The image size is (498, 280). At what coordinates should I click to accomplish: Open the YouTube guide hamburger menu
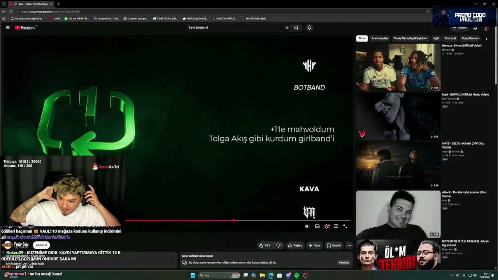pos(7,28)
